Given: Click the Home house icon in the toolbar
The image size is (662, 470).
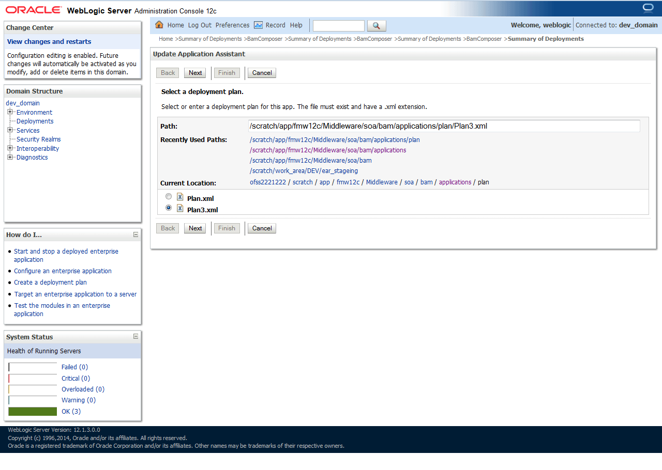Looking at the screenshot, I should (x=159, y=25).
